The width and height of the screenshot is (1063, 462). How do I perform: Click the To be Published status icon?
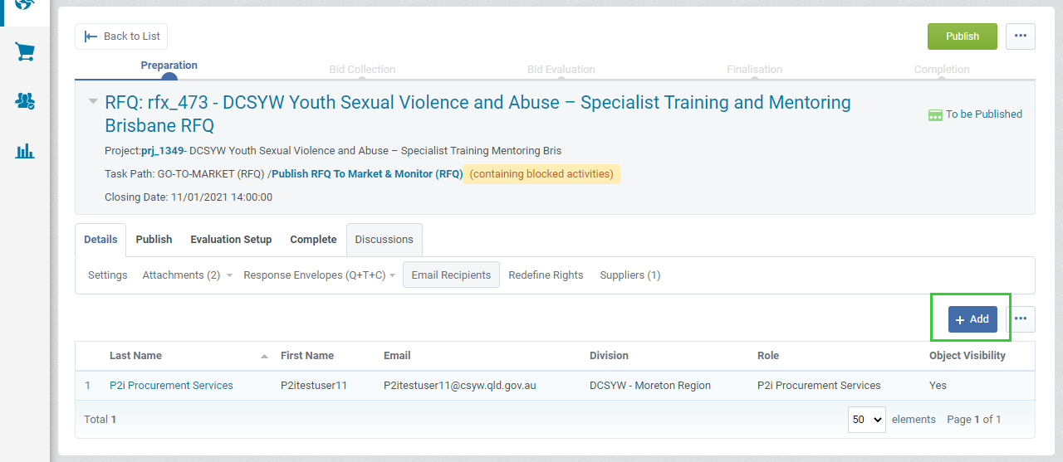935,114
